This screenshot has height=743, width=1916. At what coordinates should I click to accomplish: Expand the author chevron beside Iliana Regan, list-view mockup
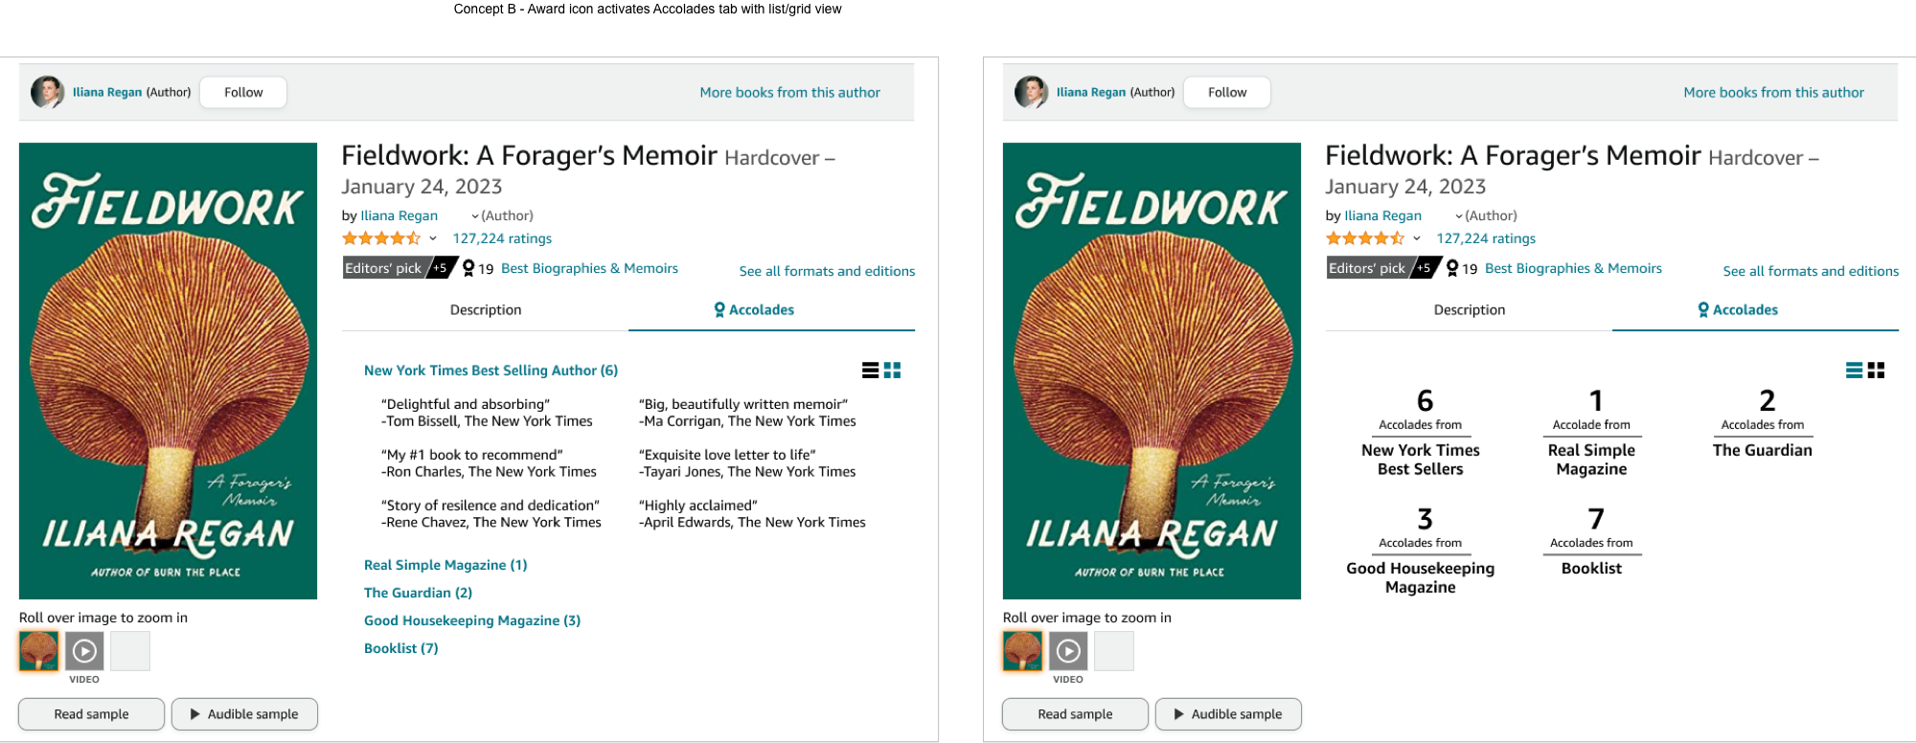coord(474,216)
